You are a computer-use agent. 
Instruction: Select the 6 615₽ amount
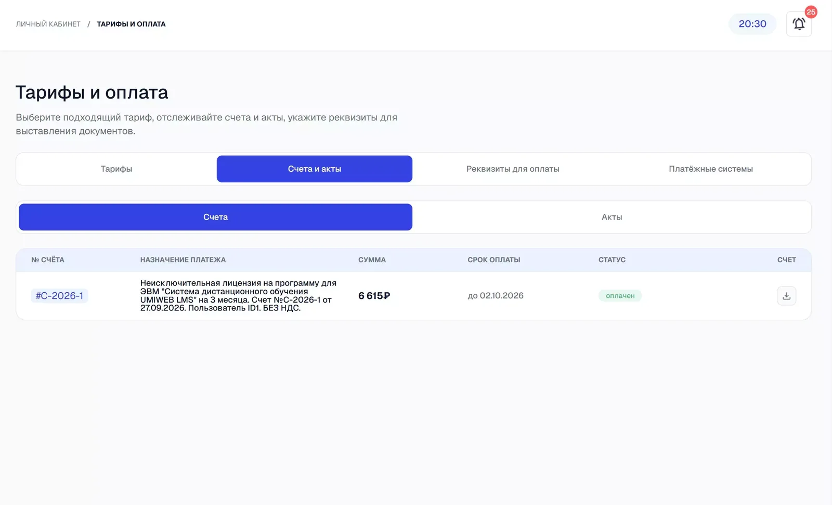click(x=374, y=296)
